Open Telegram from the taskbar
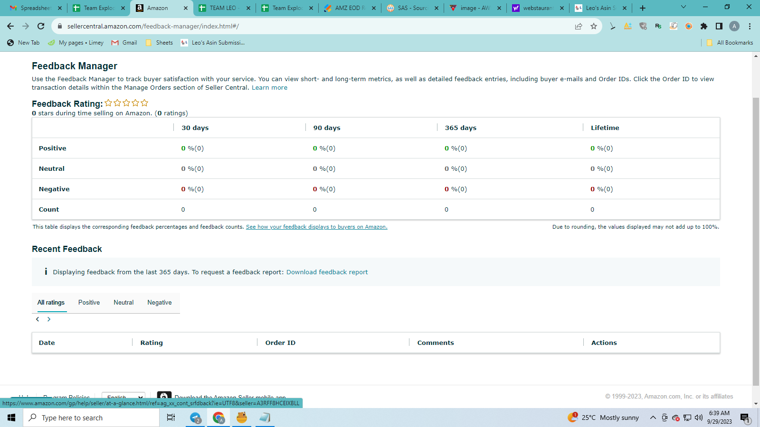Image resolution: width=760 pixels, height=427 pixels. [196, 418]
